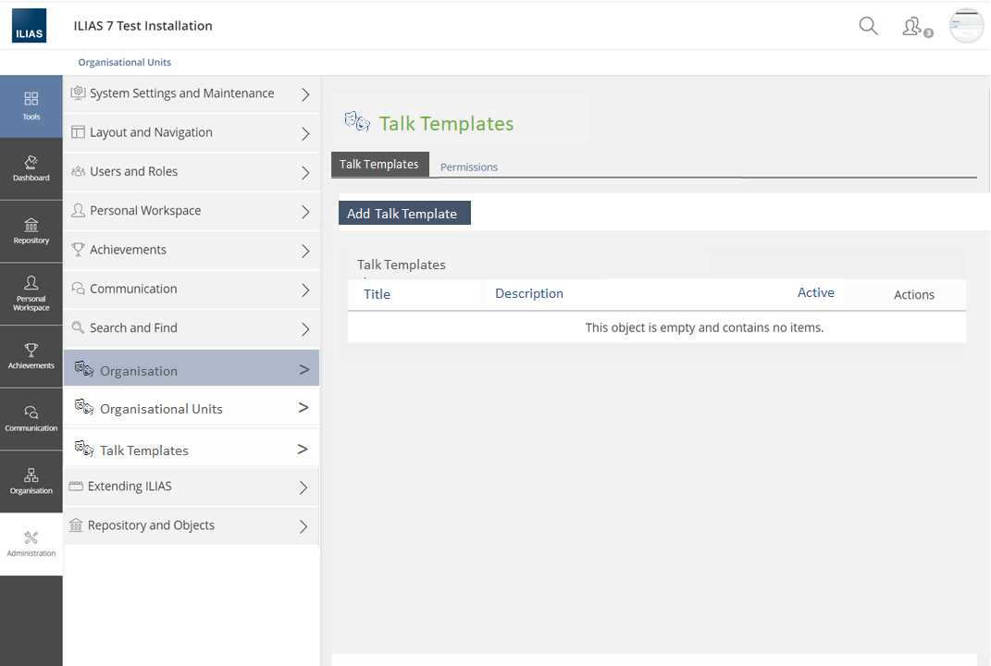This screenshot has width=991, height=666.
Task: Select the Tools sidebar icon
Action: point(31,106)
